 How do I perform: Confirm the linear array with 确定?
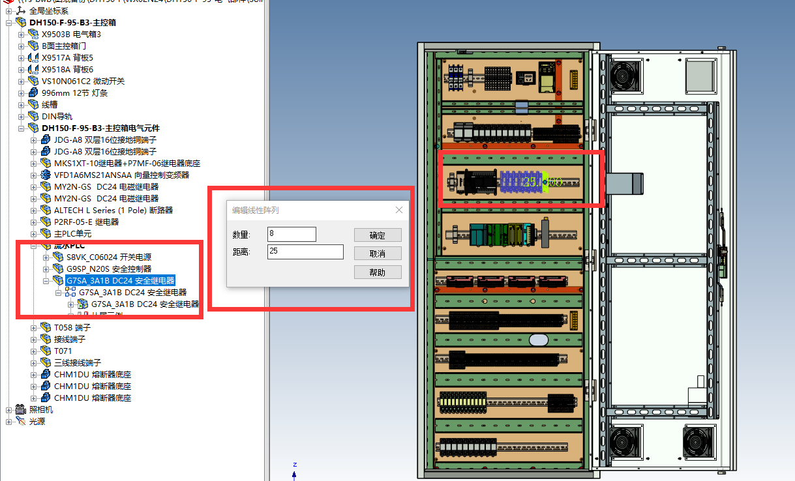[x=377, y=235]
